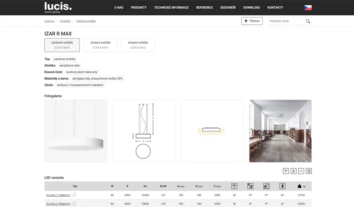Click edit icon beside ZL4.IR.L1.700M.91Y
The height and width of the screenshot is (207, 354).
click(74, 195)
